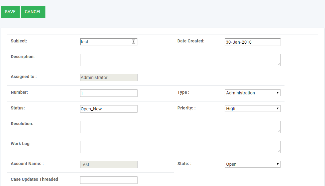Click the Status field with Open_New
This screenshot has height=186, width=325.
pos(109,109)
